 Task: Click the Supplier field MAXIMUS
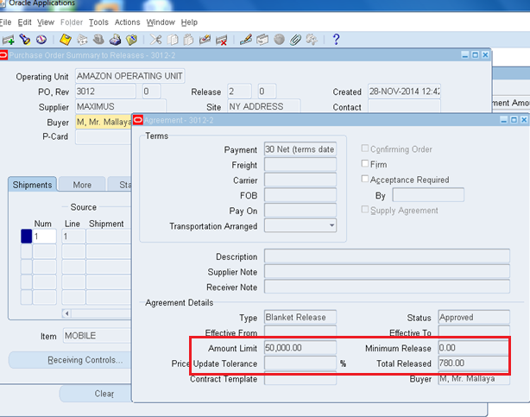[x=120, y=106]
